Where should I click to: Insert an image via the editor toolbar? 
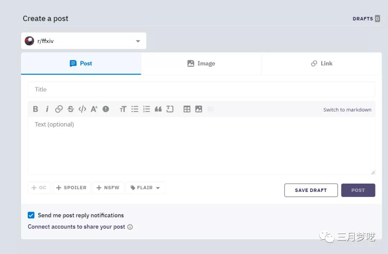(x=199, y=109)
